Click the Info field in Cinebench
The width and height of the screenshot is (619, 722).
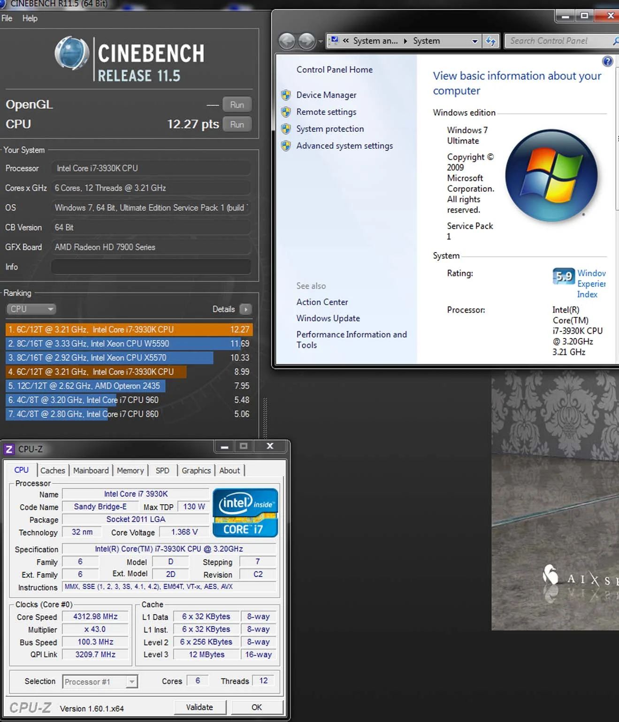coord(151,267)
